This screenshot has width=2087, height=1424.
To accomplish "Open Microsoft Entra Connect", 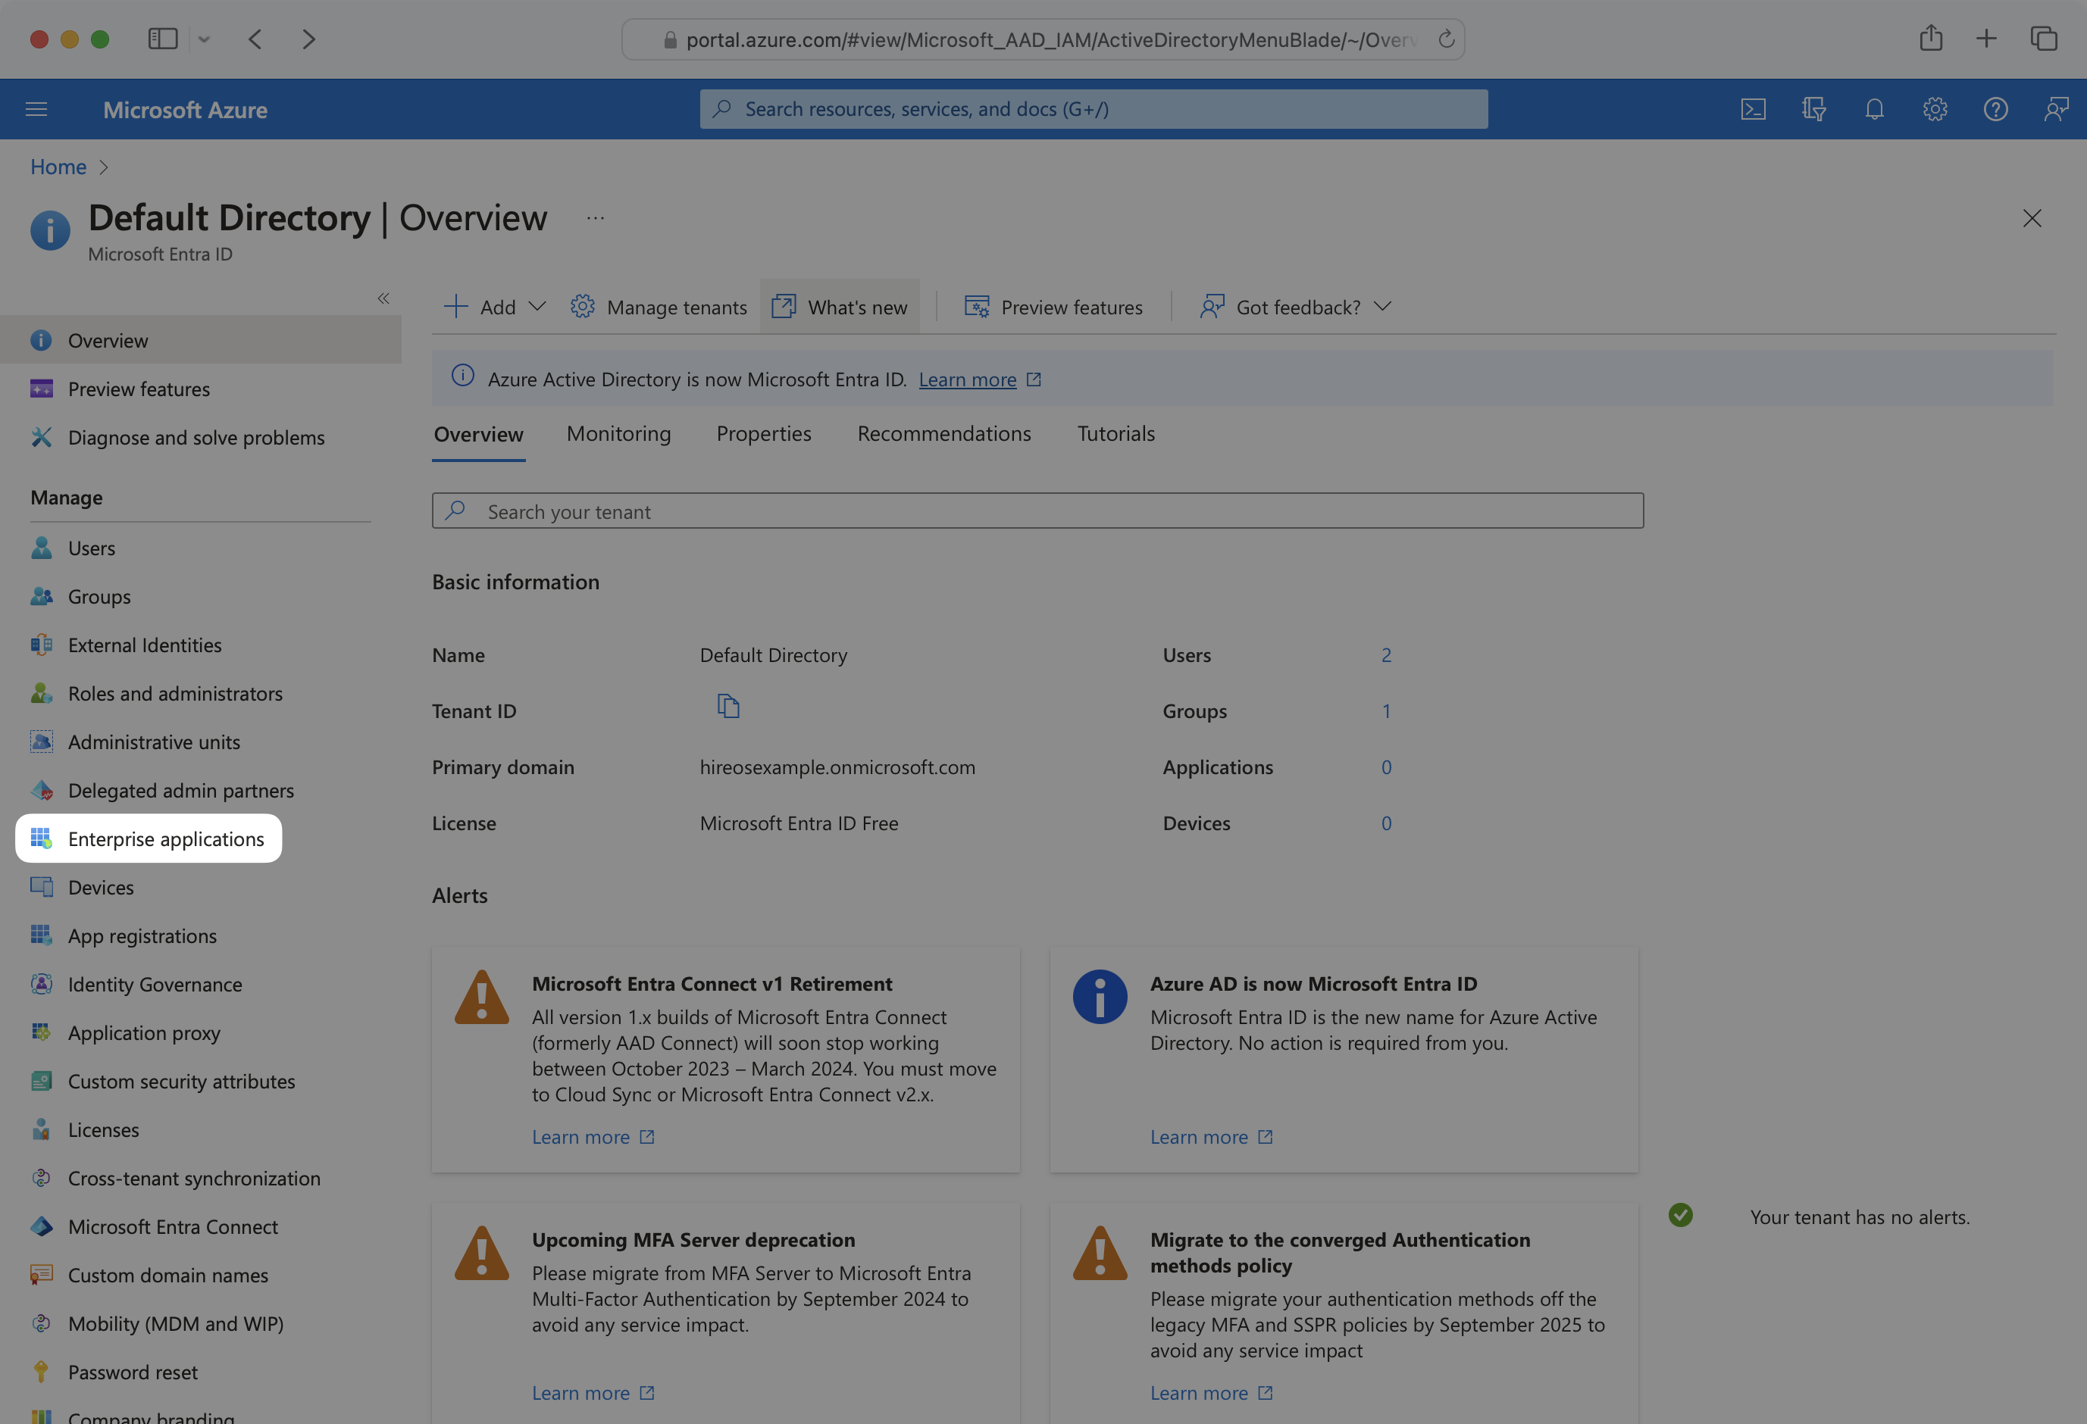I will pos(174,1226).
